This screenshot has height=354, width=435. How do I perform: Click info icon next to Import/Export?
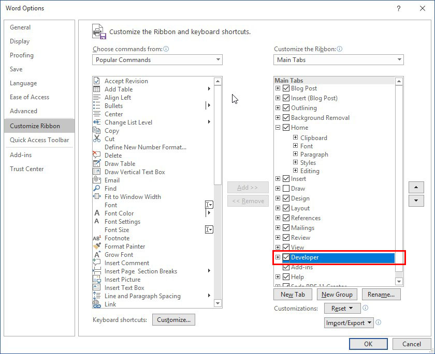(378, 322)
